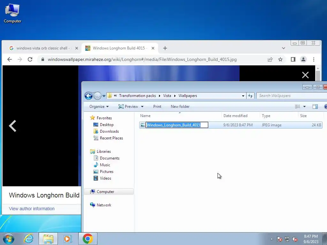Viewport: 327px width, 245px height.
Task: View site information via the padlock icon
Action: (43, 59)
